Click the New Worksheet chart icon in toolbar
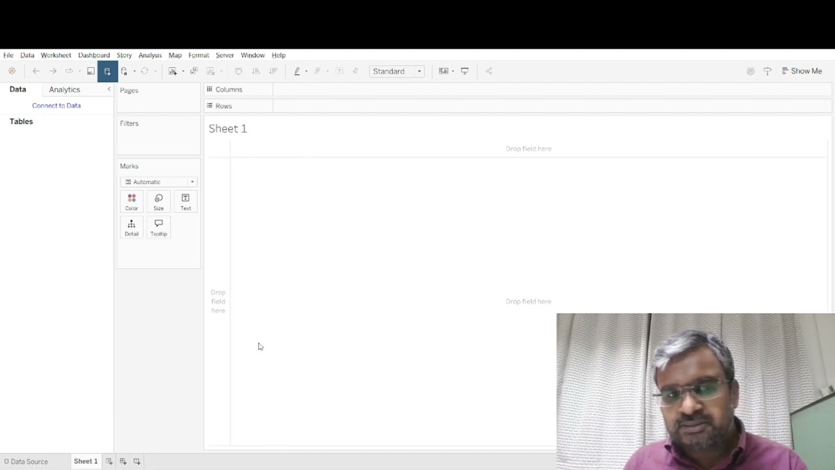The width and height of the screenshot is (835, 470). tap(172, 71)
